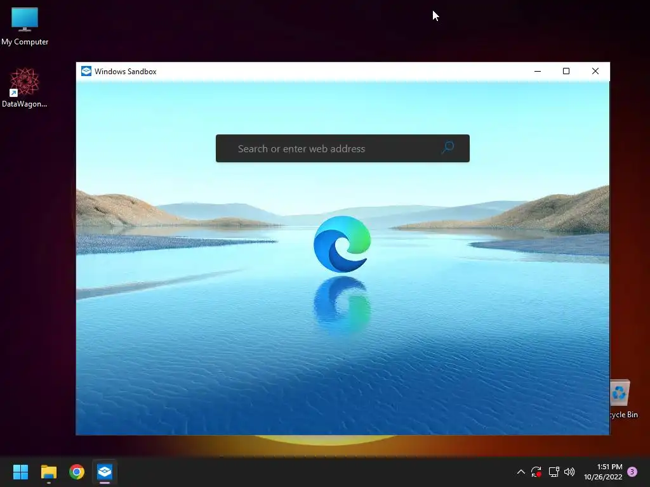The height and width of the screenshot is (487, 650).
Task: Maximize the Windows Sandbox window
Action: pyautogui.click(x=566, y=71)
